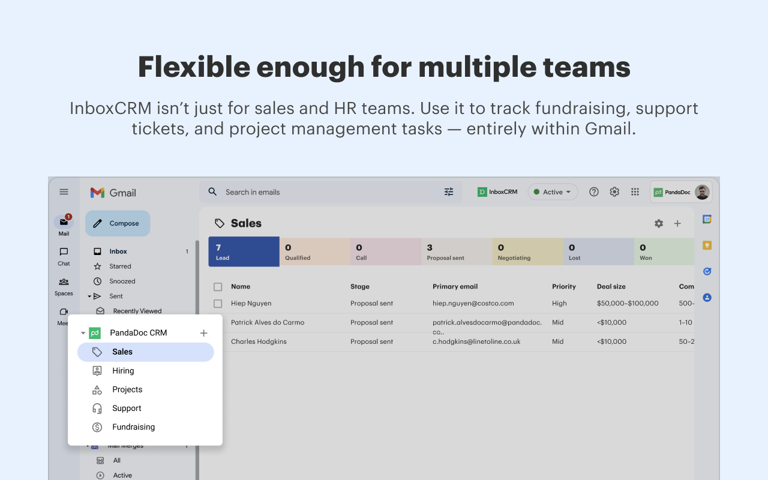Select all rows with header checkbox

tap(218, 287)
